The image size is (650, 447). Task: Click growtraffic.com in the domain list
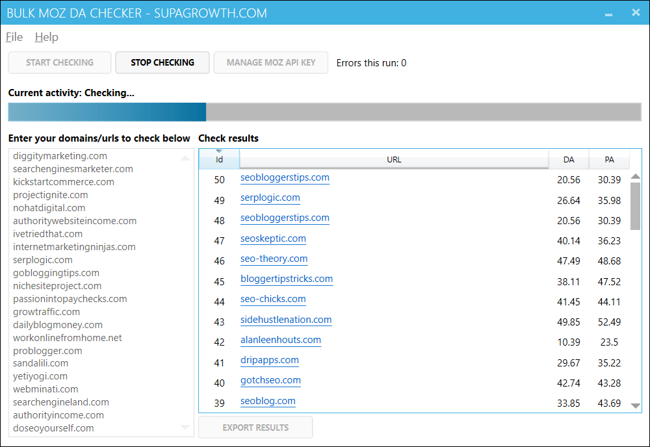click(46, 312)
